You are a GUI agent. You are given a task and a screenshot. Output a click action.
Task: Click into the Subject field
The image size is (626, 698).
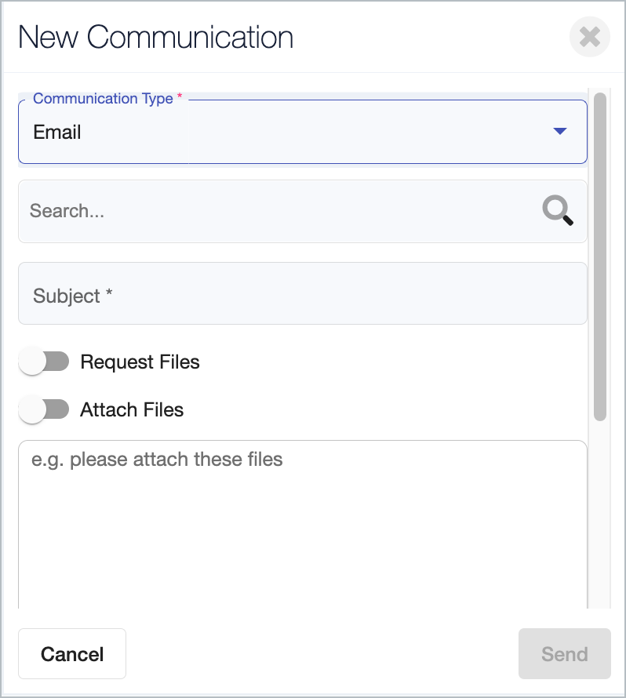tap(303, 293)
